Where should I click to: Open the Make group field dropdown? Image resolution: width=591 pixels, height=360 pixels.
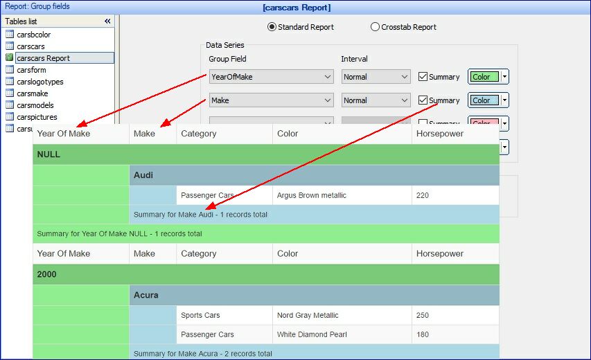328,100
